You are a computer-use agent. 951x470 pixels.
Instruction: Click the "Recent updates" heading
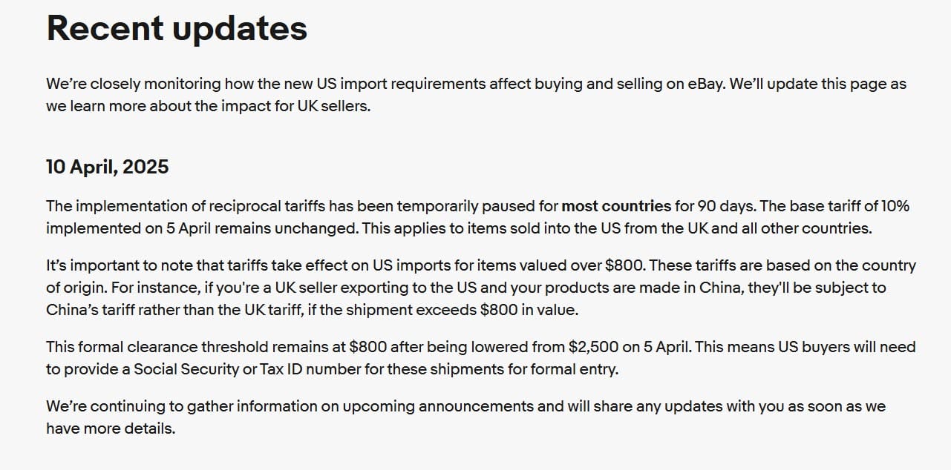pyautogui.click(x=177, y=29)
